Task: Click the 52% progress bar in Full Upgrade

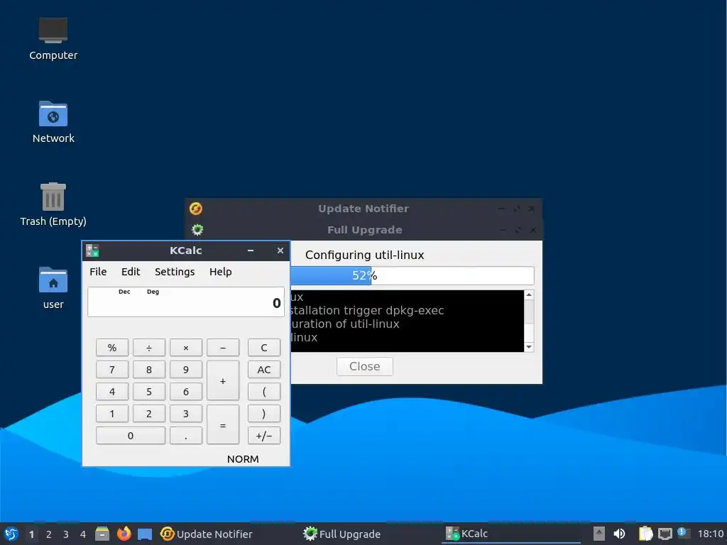Action: pos(412,276)
